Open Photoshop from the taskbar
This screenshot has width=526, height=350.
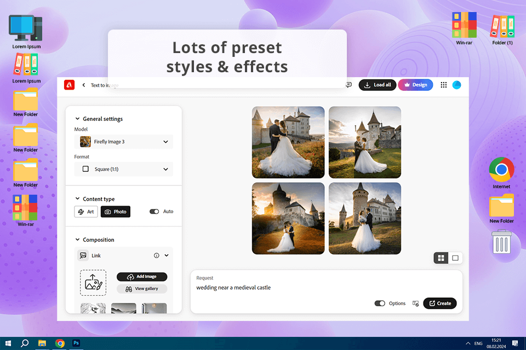point(76,343)
